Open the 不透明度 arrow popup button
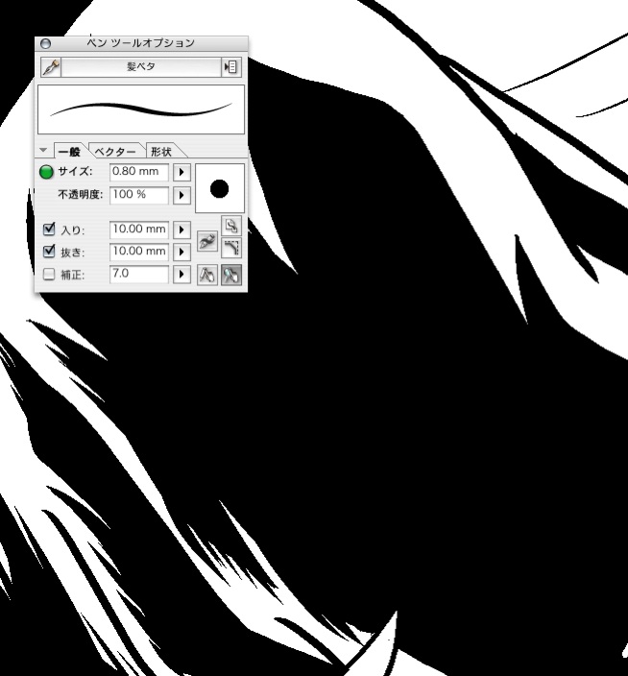The width and height of the screenshot is (628, 676). tap(181, 195)
